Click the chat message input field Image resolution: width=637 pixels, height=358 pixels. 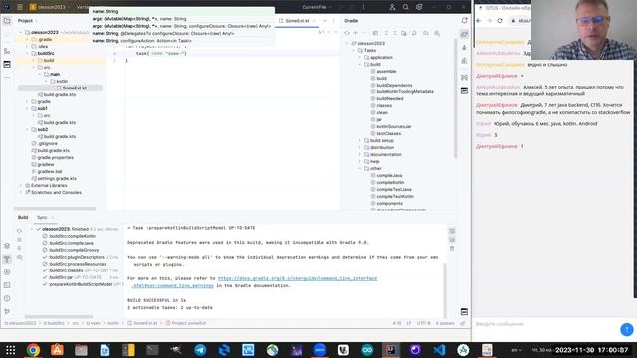click(x=545, y=324)
